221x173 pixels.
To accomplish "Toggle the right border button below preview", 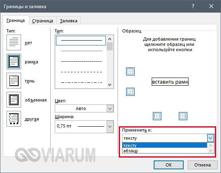I will (x=183, y=116).
